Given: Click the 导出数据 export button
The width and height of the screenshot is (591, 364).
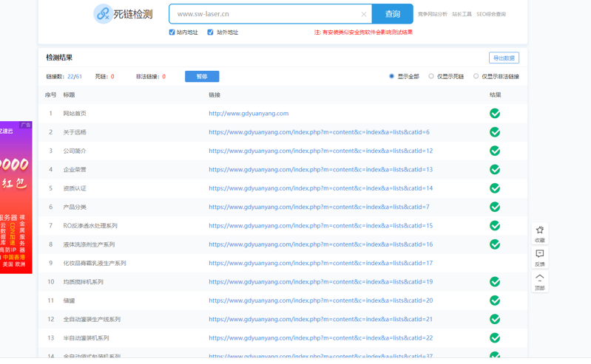Looking at the screenshot, I should coord(504,58).
